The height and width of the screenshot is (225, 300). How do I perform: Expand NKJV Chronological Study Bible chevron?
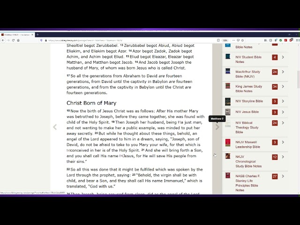[x=283, y=157]
